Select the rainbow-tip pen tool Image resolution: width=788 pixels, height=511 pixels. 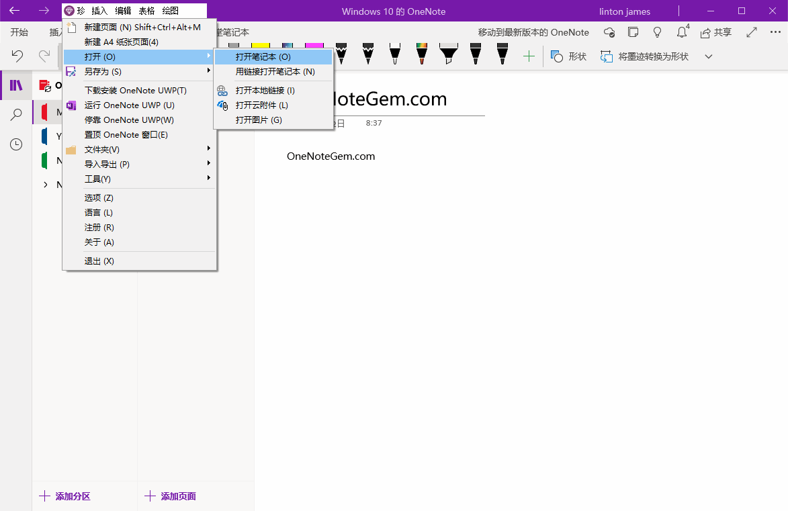click(422, 54)
